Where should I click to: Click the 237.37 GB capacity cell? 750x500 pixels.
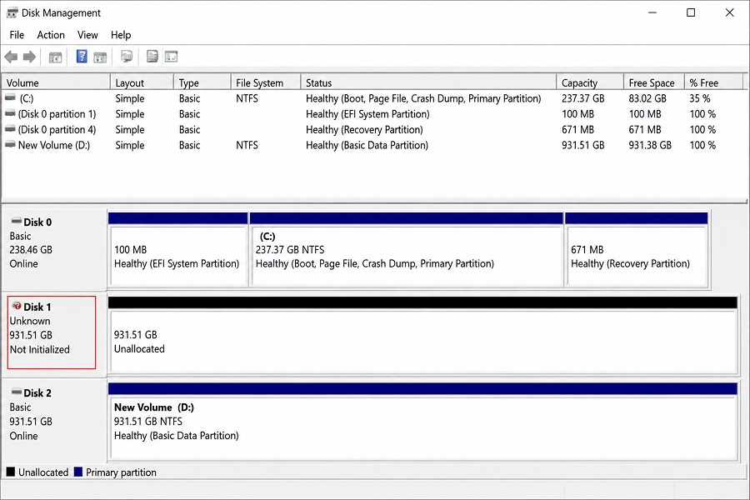[x=583, y=98]
